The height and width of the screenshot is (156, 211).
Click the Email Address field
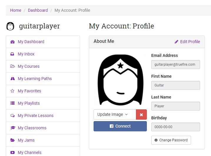(175, 65)
